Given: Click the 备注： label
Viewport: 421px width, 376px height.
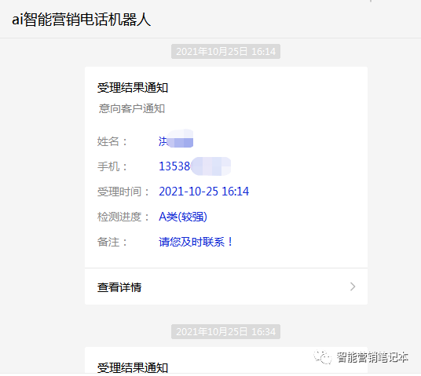Looking at the screenshot, I should click(x=112, y=242).
